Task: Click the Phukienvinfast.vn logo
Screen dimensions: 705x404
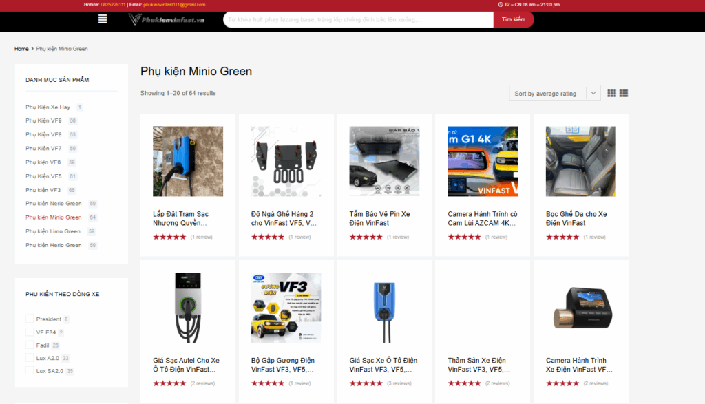Action: click(167, 20)
